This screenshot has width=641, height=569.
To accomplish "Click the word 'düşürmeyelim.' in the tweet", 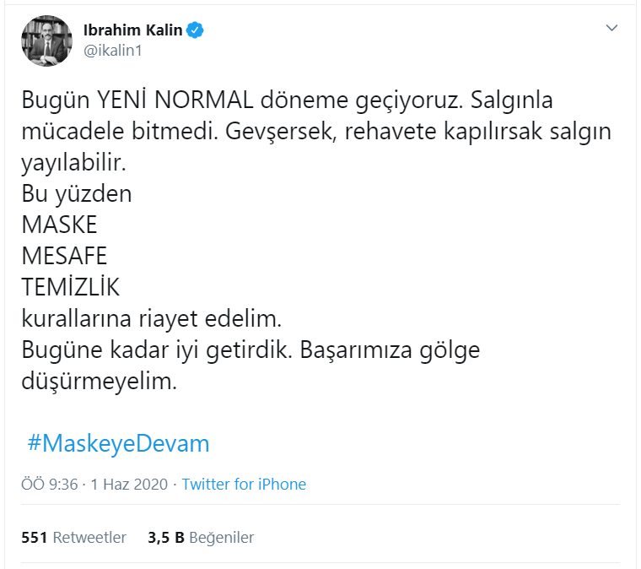I will point(100,382).
